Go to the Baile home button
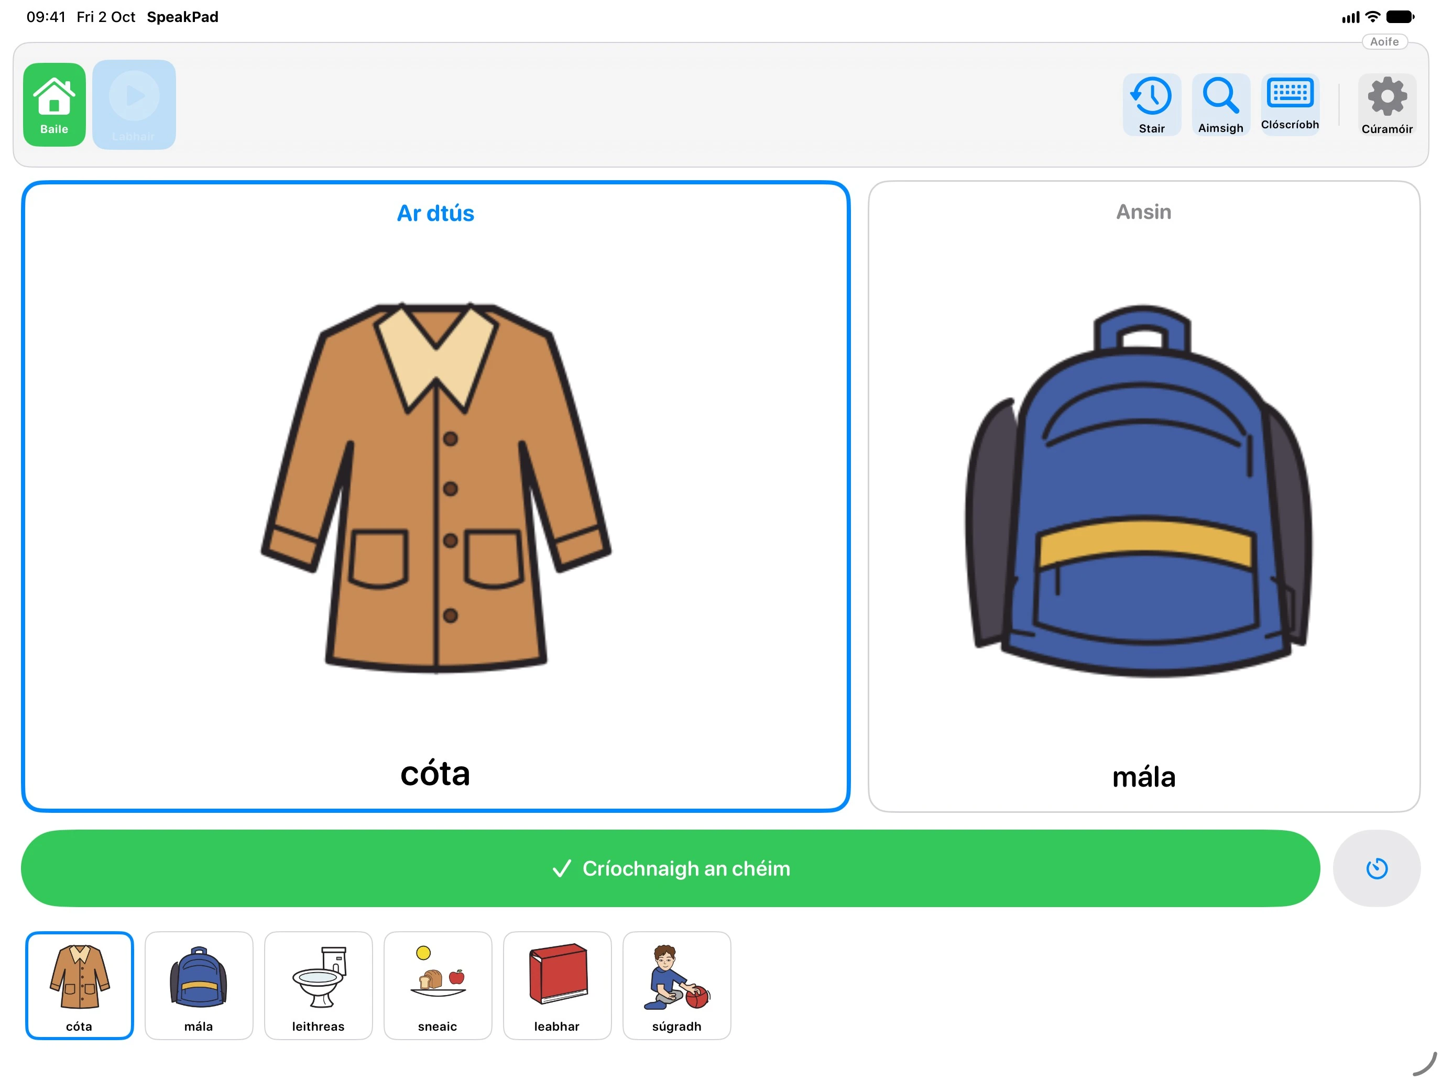 pos(54,104)
